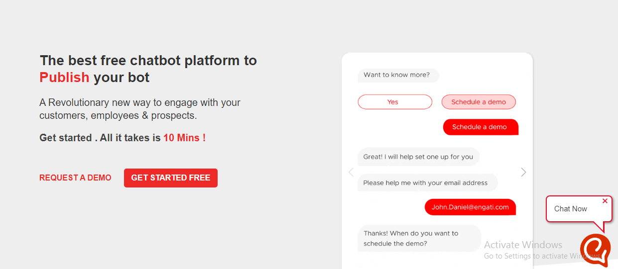Go to previous carousel slide arrow
This screenshot has height=269, width=618.
coord(351,172)
